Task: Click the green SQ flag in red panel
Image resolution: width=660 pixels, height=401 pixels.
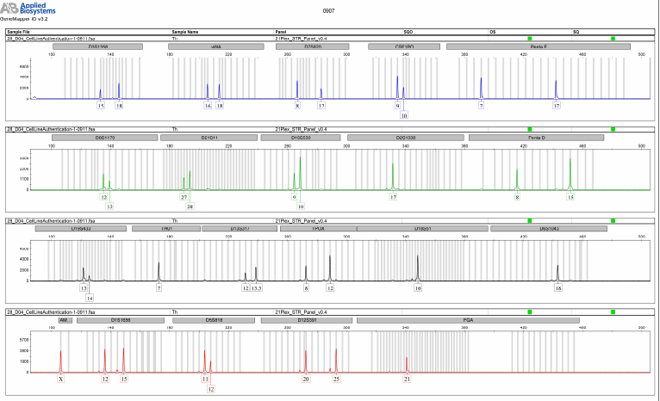Action: [x=613, y=311]
